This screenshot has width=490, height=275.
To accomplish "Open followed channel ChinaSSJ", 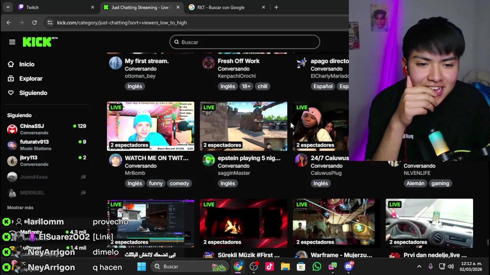I will [x=47, y=129].
